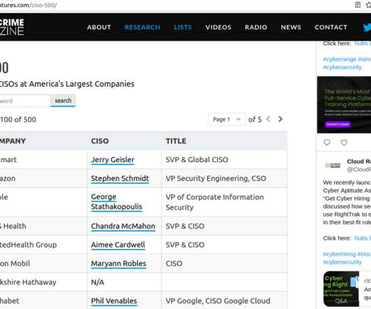Select the Berkshire Hathaway company cell
The image size is (371, 309).
pyautogui.click(x=43, y=282)
